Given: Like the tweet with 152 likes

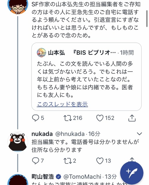Looking at the screenshot, I should pos(100,118).
